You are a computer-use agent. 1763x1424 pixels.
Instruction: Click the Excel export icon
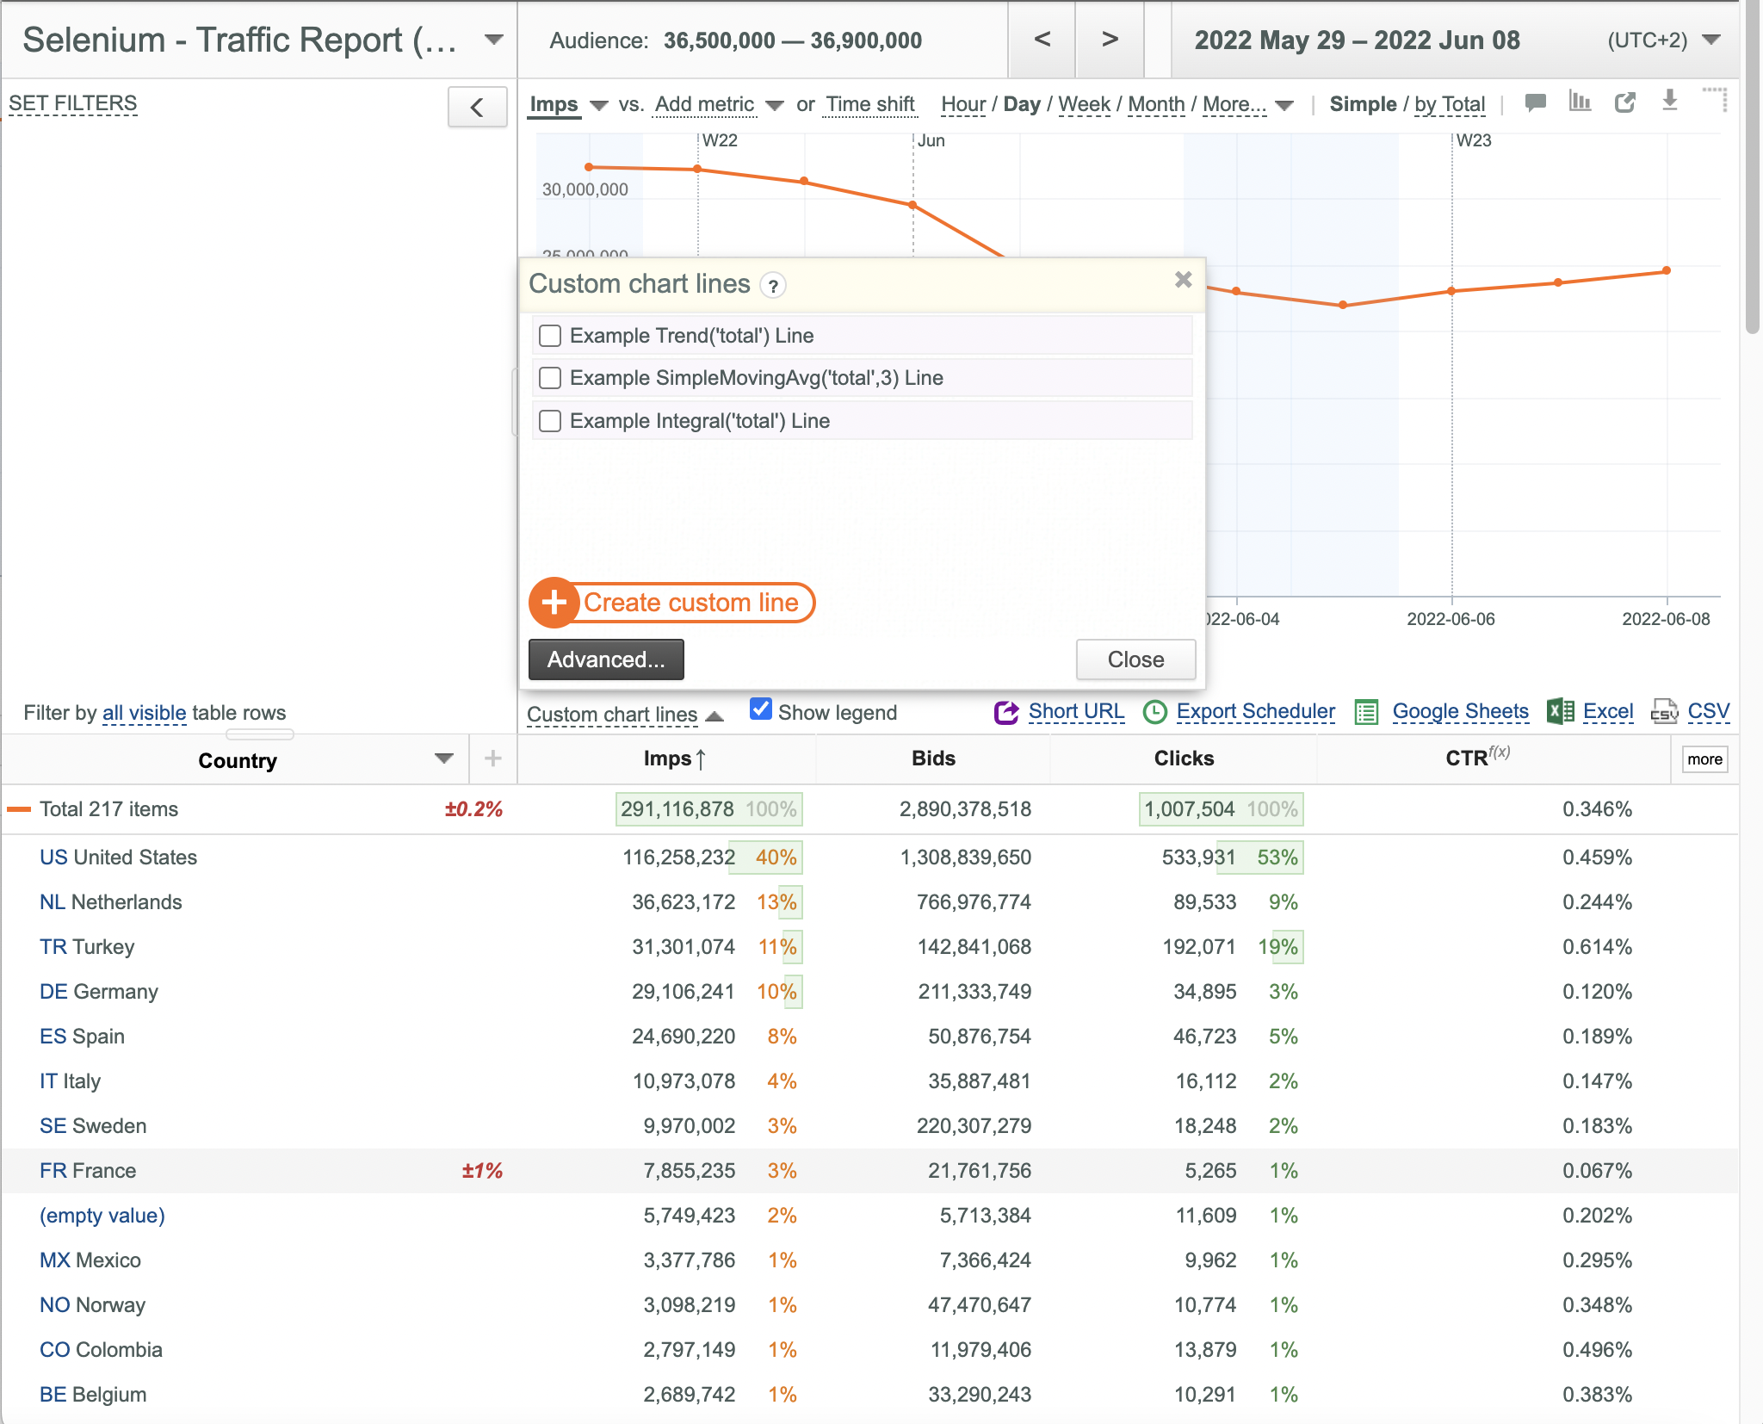[1560, 711]
